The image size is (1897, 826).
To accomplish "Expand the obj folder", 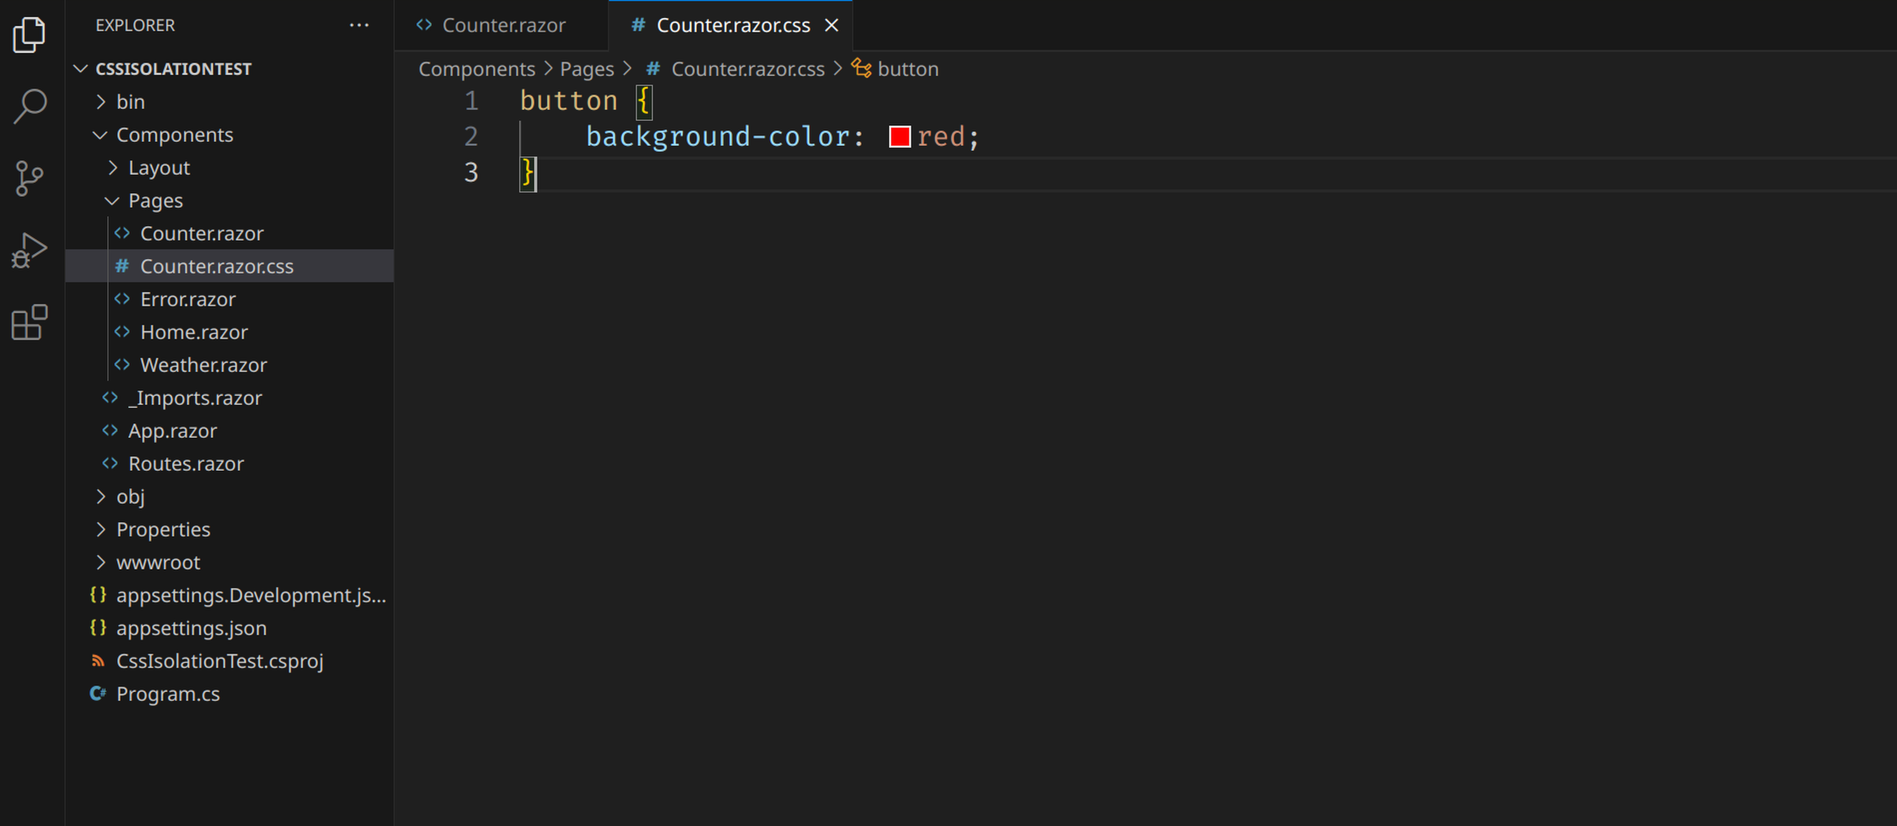I will [229, 496].
